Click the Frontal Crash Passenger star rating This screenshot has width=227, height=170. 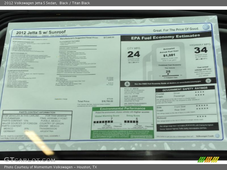click(x=200, y=95)
